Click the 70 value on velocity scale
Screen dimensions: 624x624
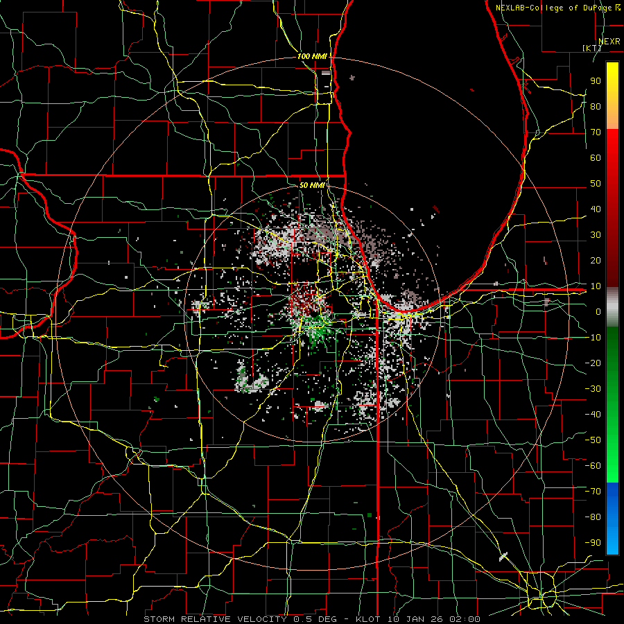coord(596,132)
